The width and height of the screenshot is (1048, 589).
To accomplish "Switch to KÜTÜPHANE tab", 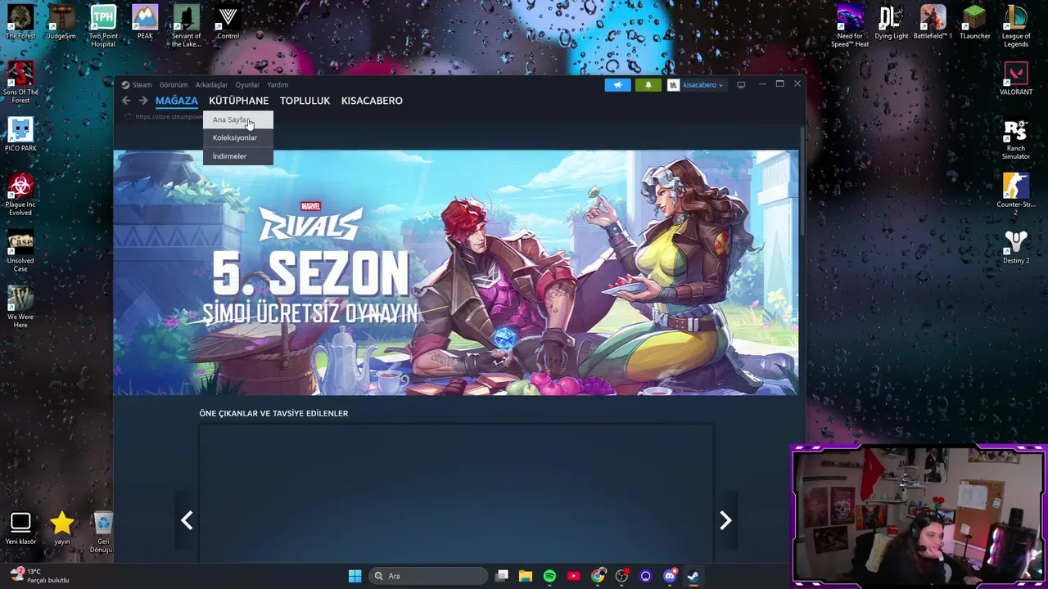I will (238, 101).
